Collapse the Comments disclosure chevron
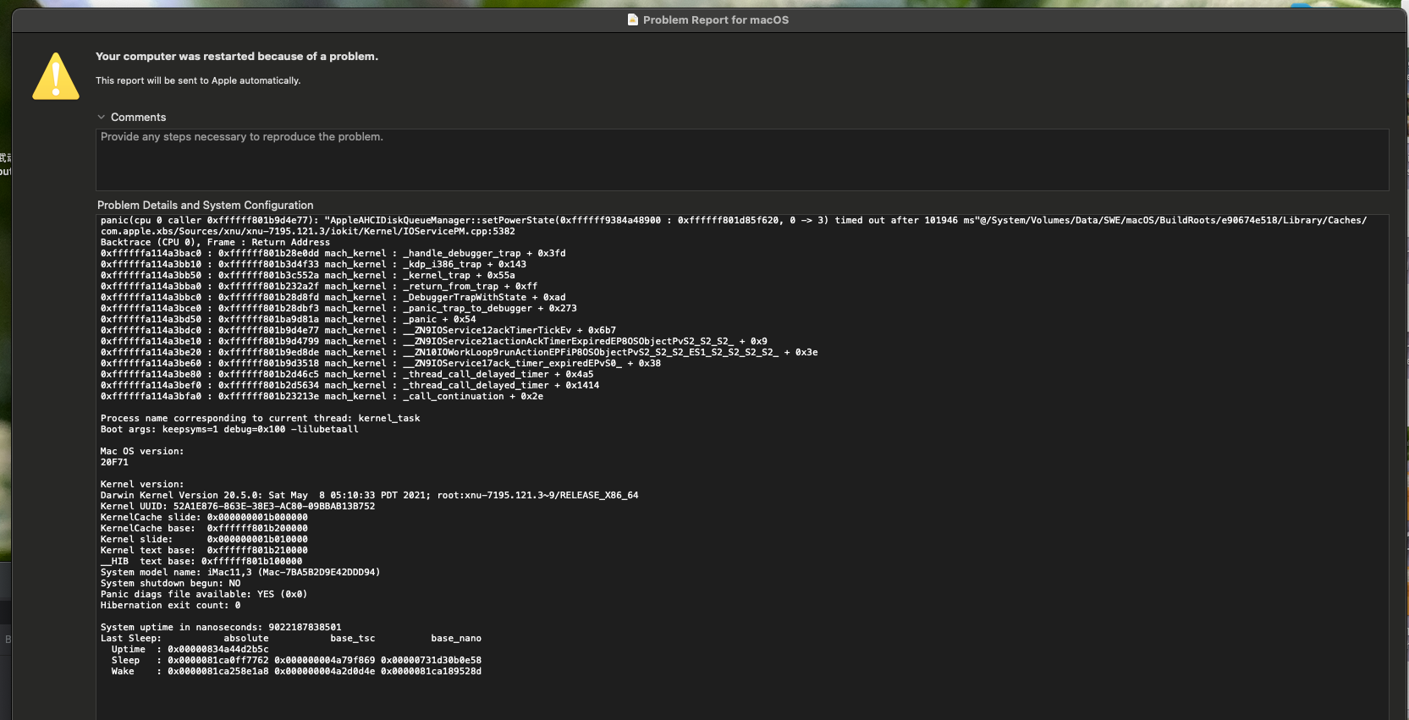 coord(102,118)
